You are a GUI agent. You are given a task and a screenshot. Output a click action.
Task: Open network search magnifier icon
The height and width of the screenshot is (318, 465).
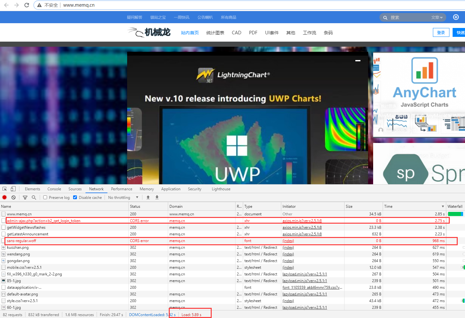(34, 197)
